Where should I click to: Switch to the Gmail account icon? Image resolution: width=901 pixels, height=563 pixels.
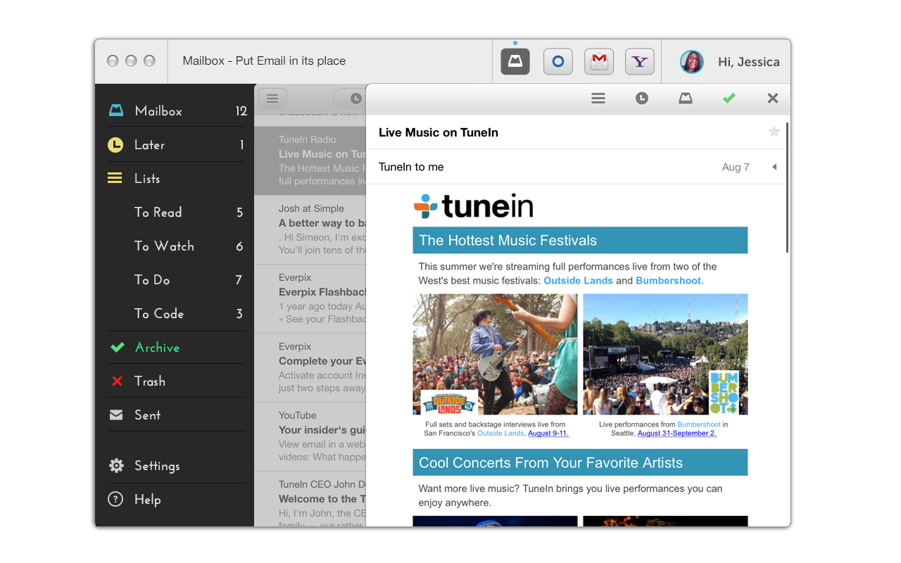599,61
